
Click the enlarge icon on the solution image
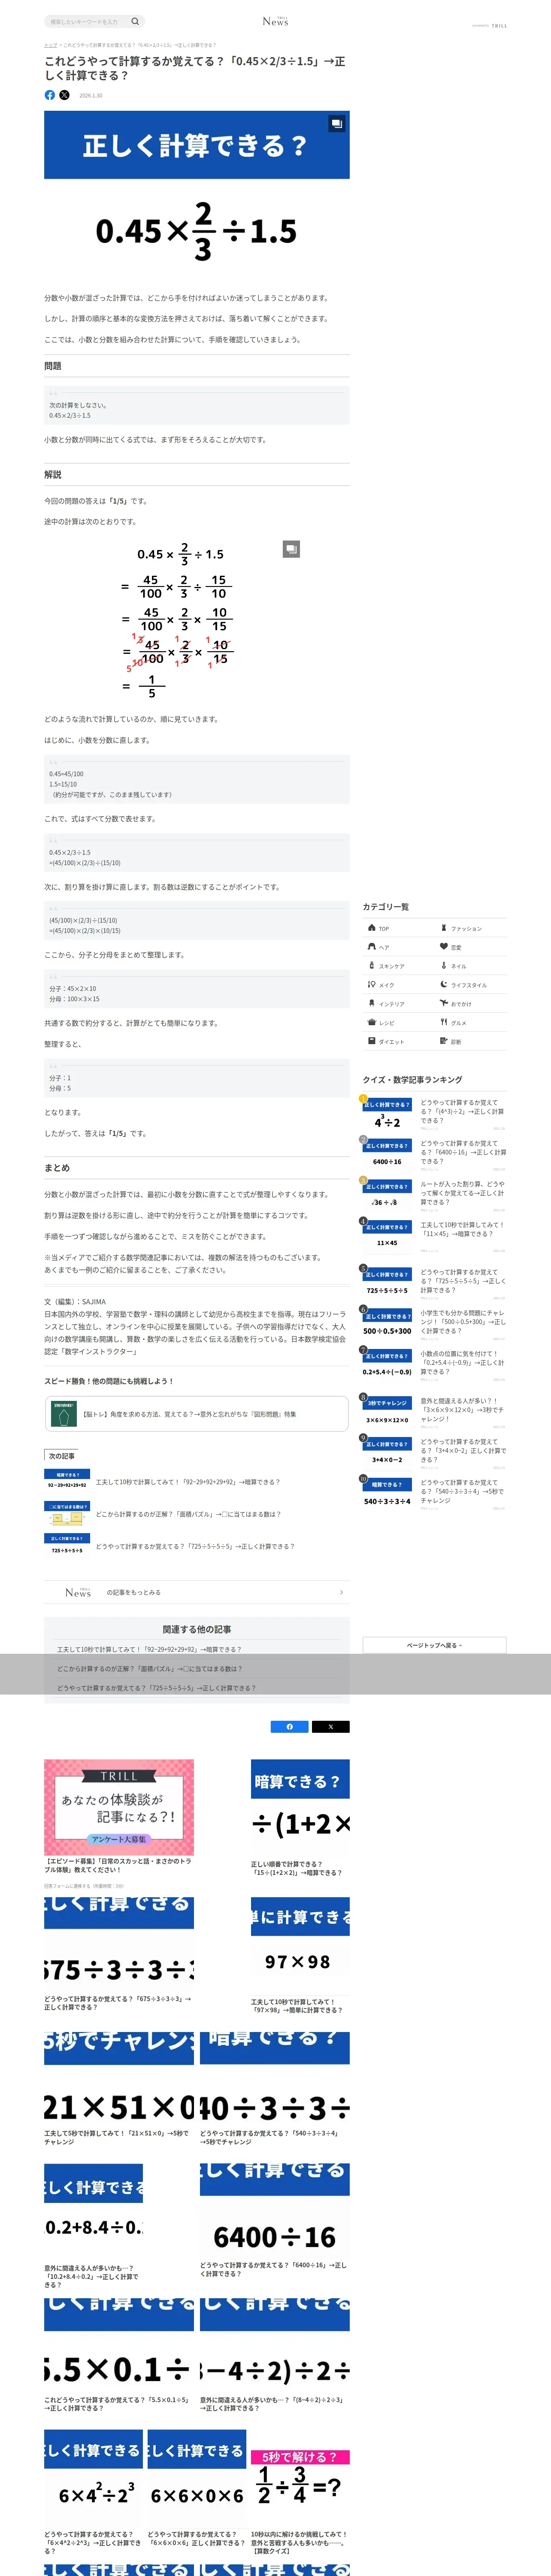(x=291, y=549)
